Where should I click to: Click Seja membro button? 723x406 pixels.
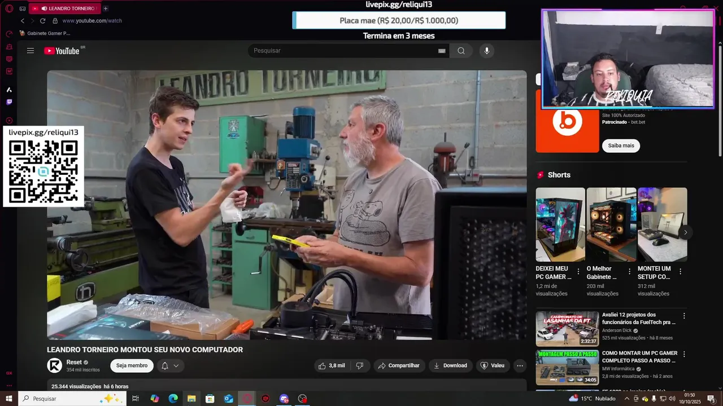(132, 365)
